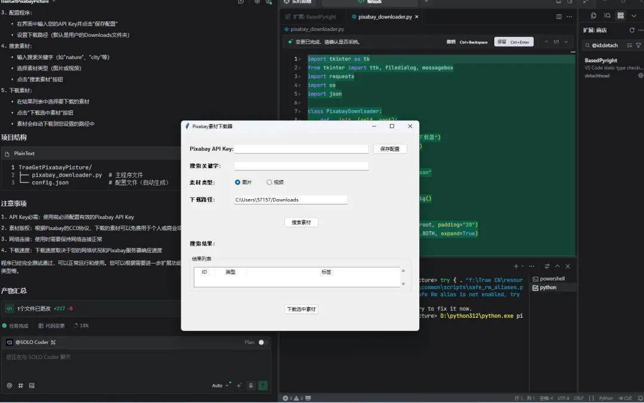Click the 任务完成 status indicator

pyautogui.click(x=15, y=325)
